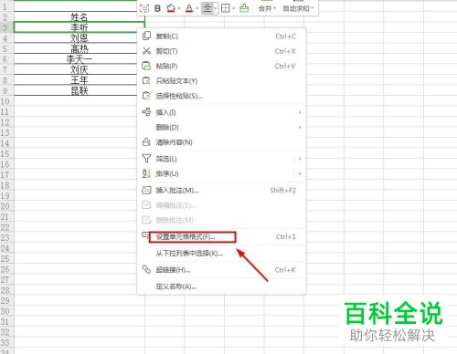Open the font color dropdown arrow
The width and height of the screenshot is (457, 354).
coord(197,8)
